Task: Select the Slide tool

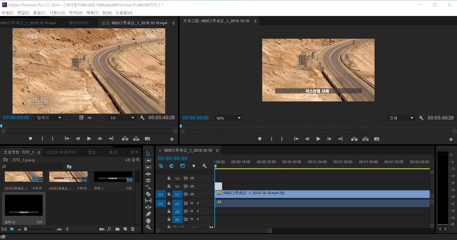Action: [x=148, y=207]
